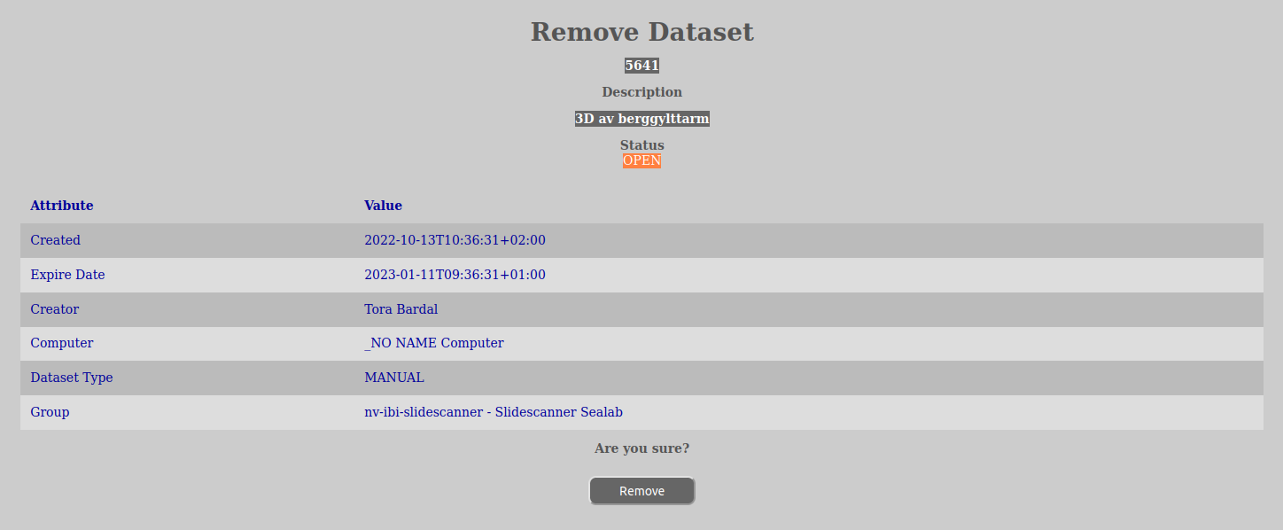The image size is (1283, 530).
Task: Select the 'Description' label
Action: tap(641, 92)
